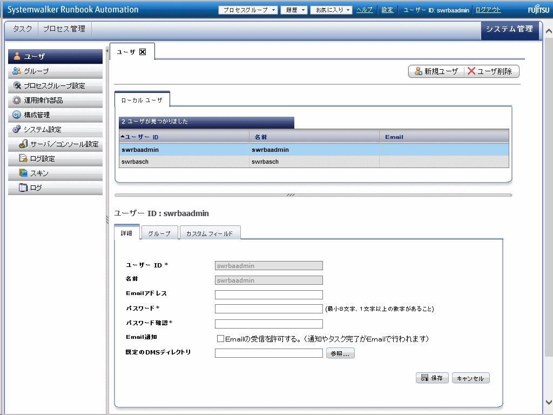Click the サーバ/コンソール設定 icon
Viewport: 553px width, 415px height.
pyautogui.click(x=23, y=144)
